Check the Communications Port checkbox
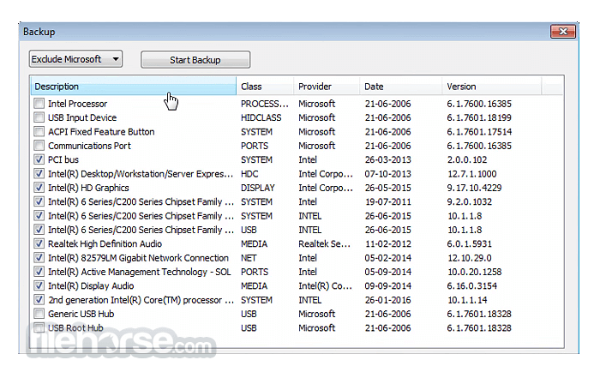 coord(39,146)
